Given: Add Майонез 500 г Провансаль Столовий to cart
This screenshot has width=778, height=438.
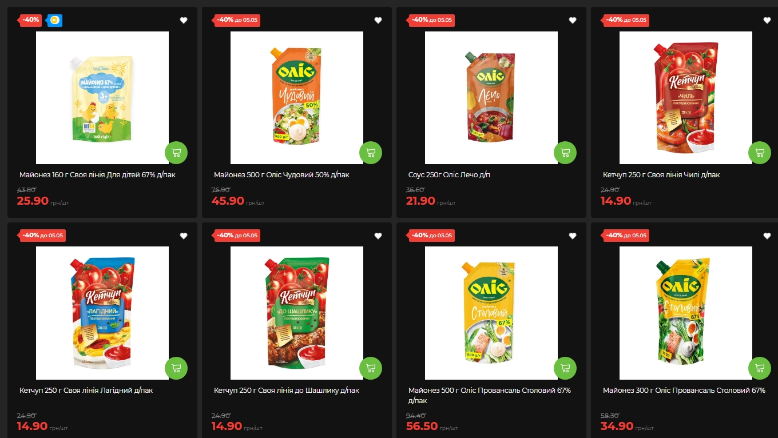Looking at the screenshot, I should coord(565,368).
